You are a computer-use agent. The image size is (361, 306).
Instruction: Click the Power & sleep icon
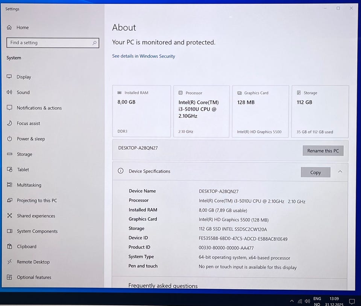click(x=9, y=139)
